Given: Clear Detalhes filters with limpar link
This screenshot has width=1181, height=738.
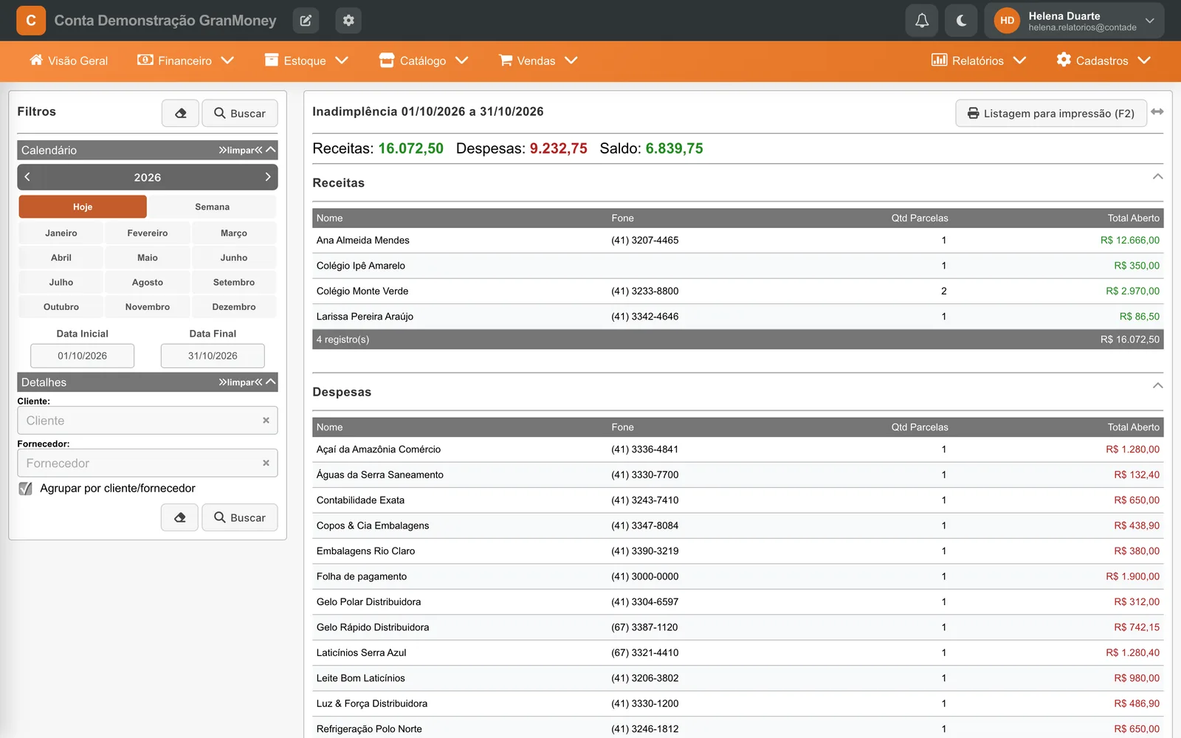Looking at the screenshot, I should [241, 382].
